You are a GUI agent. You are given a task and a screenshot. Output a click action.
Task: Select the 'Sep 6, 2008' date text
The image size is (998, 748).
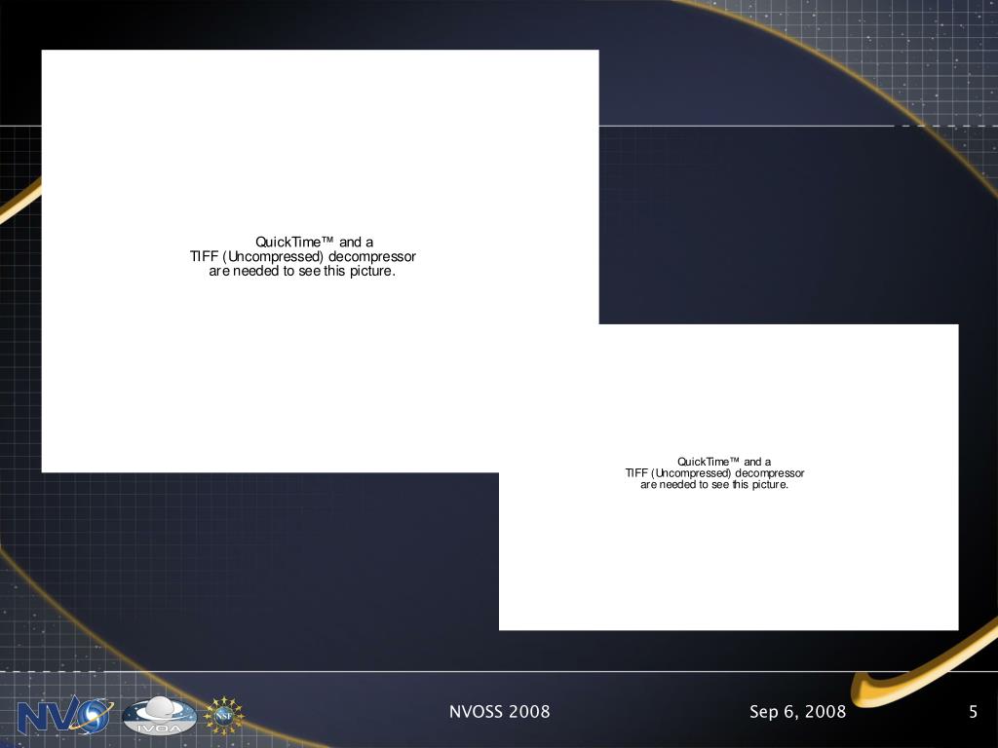click(x=797, y=712)
